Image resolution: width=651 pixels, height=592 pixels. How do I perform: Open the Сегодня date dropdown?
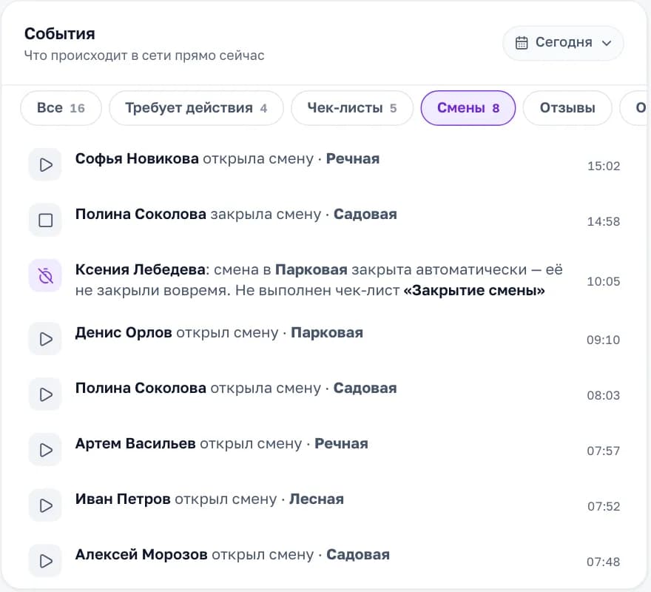pos(563,43)
